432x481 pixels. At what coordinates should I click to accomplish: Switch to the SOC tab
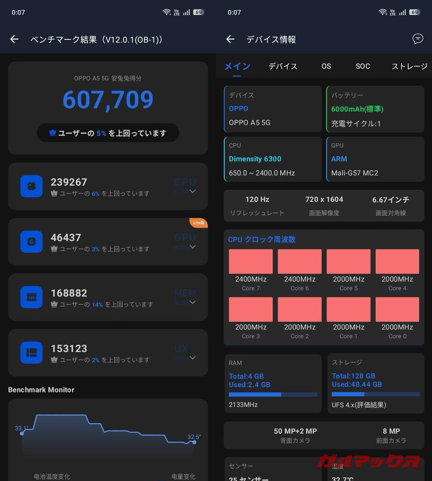[362, 66]
